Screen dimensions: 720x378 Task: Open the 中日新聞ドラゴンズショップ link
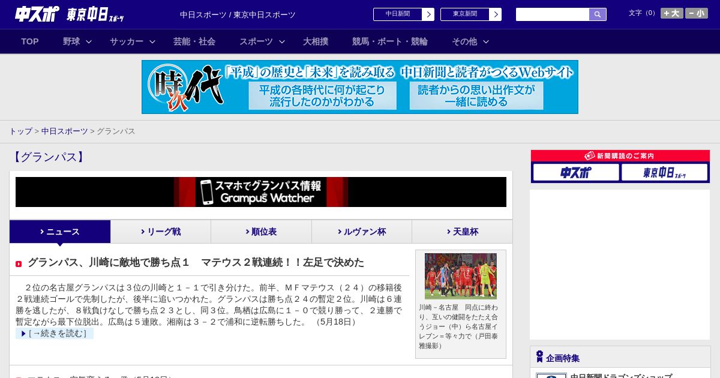coord(621,376)
